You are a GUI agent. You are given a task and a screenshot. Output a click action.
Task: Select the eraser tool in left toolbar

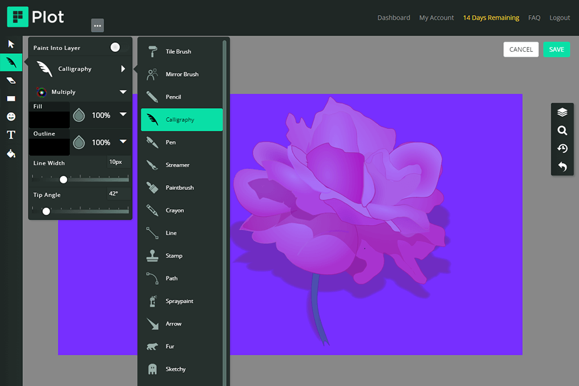tap(11, 80)
